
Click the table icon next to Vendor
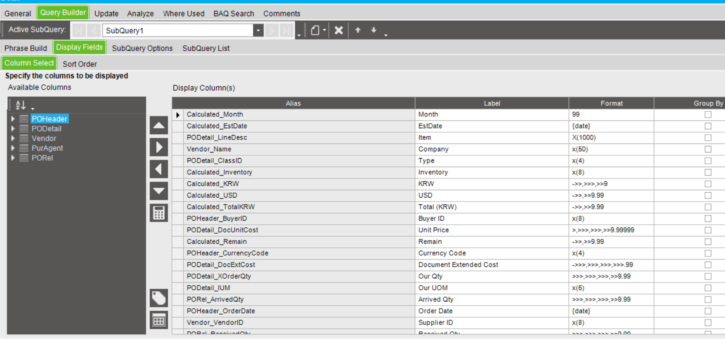click(x=24, y=138)
